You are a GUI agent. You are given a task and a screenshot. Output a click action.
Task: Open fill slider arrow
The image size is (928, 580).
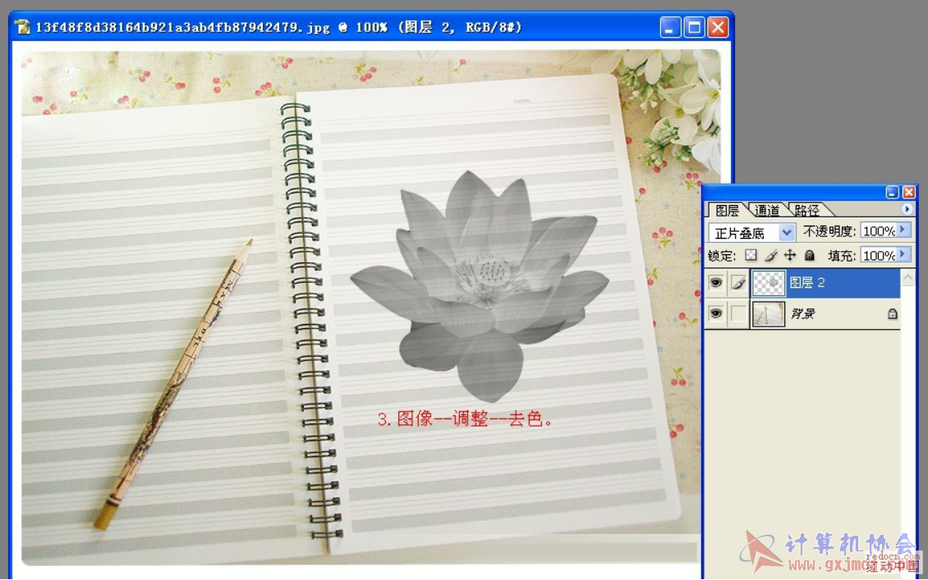(903, 255)
